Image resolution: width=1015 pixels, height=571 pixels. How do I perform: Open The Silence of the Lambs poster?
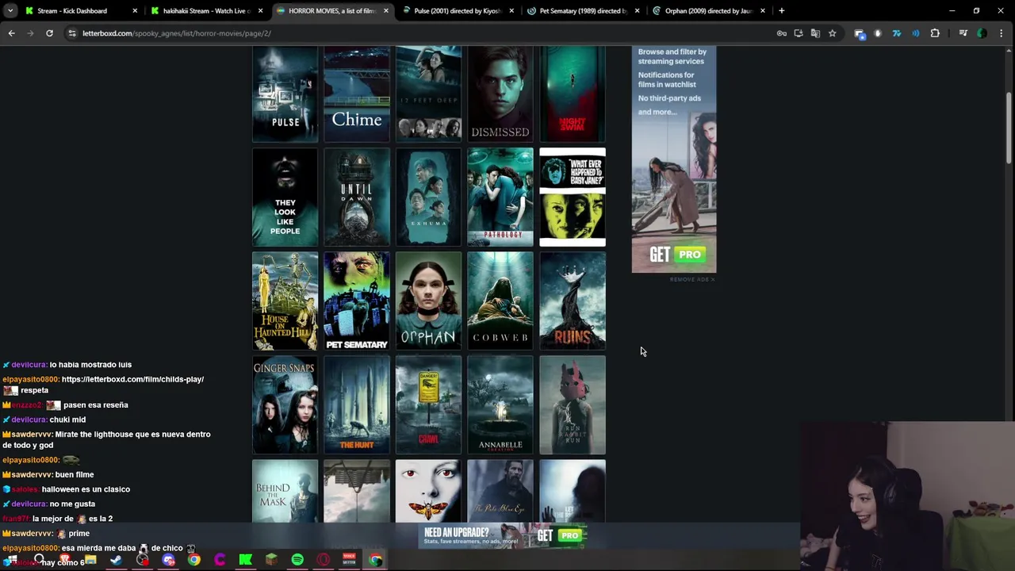[x=428, y=491]
